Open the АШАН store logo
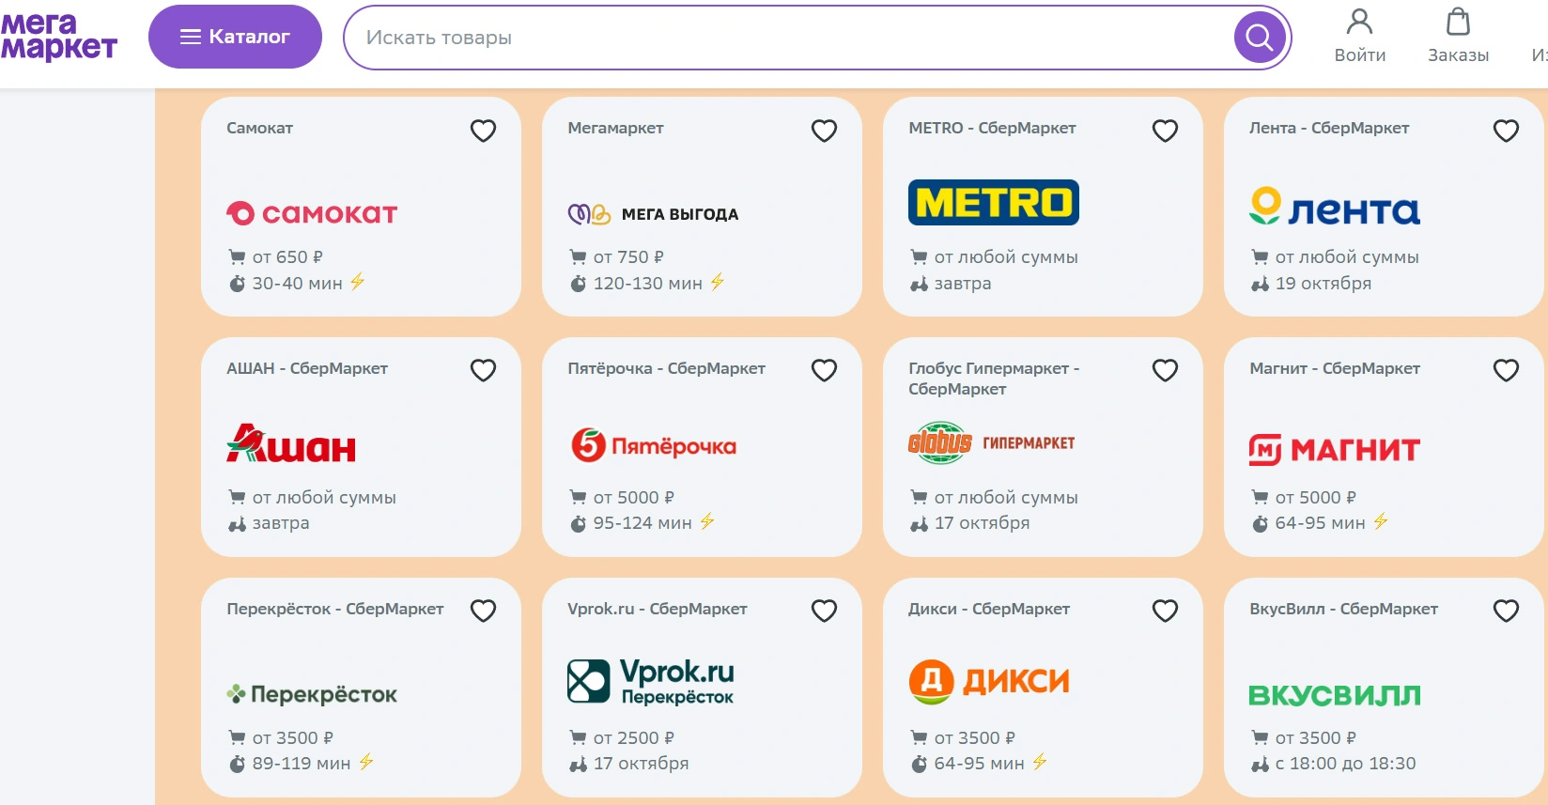The image size is (1548, 805). click(x=291, y=442)
